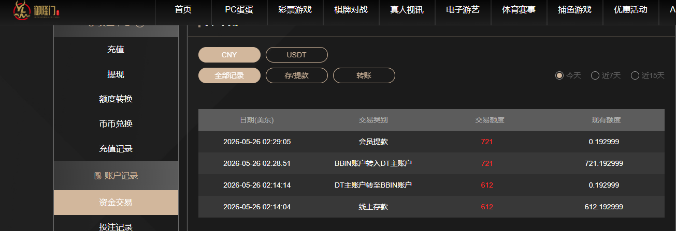Image resolution: width=676 pixels, height=231 pixels.
Task: Click the DT主账户转至BBIN账户 entry
Action: 373,185
